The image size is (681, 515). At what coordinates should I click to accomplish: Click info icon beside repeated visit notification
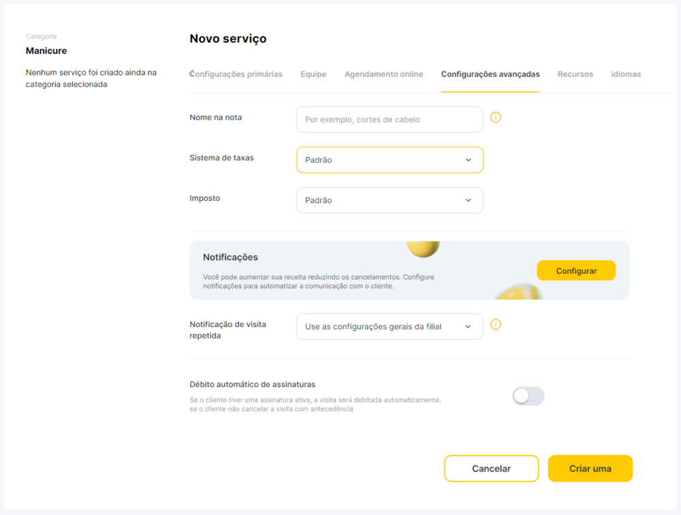tap(496, 324)
